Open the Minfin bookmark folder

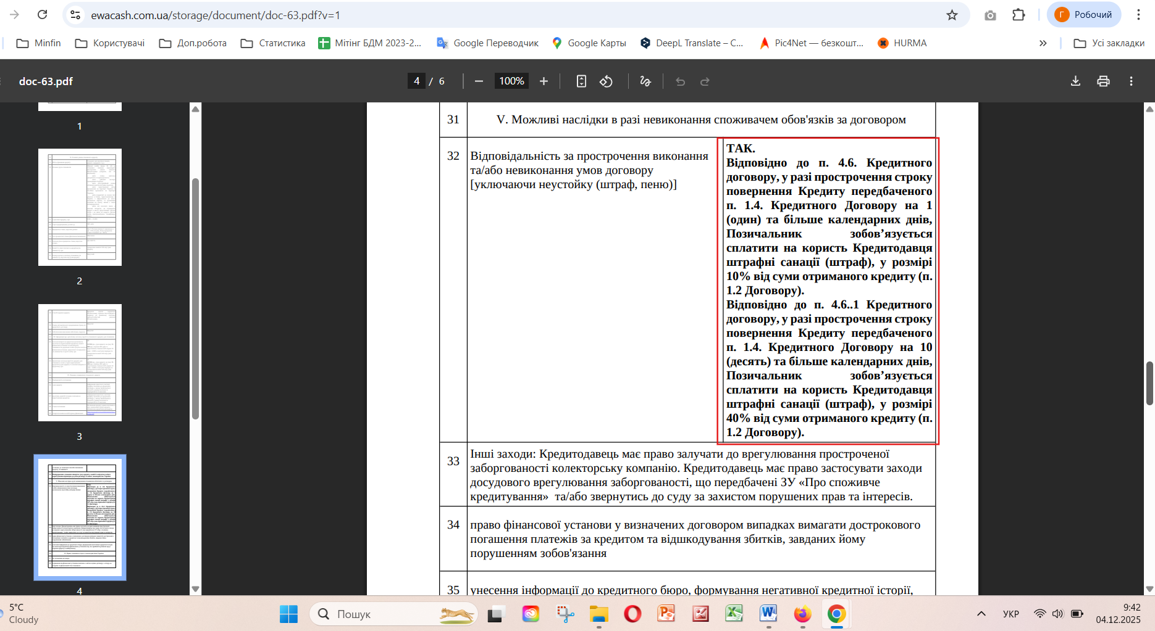(39, 43)
